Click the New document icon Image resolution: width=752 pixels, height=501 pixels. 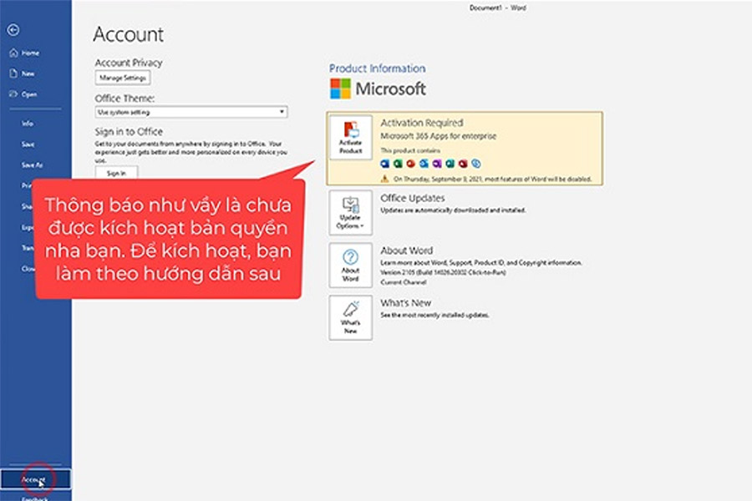point(13,73)
